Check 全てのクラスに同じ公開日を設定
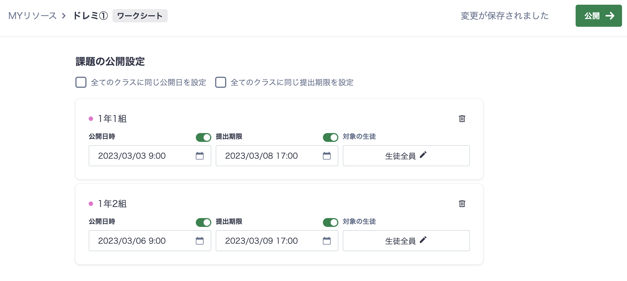 81,82
